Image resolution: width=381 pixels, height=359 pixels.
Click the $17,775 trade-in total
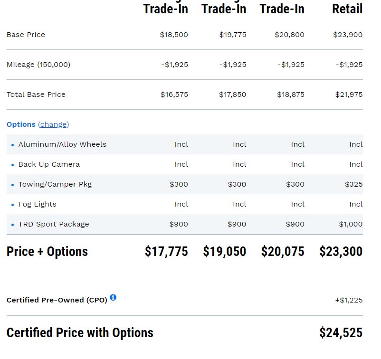pyautogui.click(x=166, y=252)
